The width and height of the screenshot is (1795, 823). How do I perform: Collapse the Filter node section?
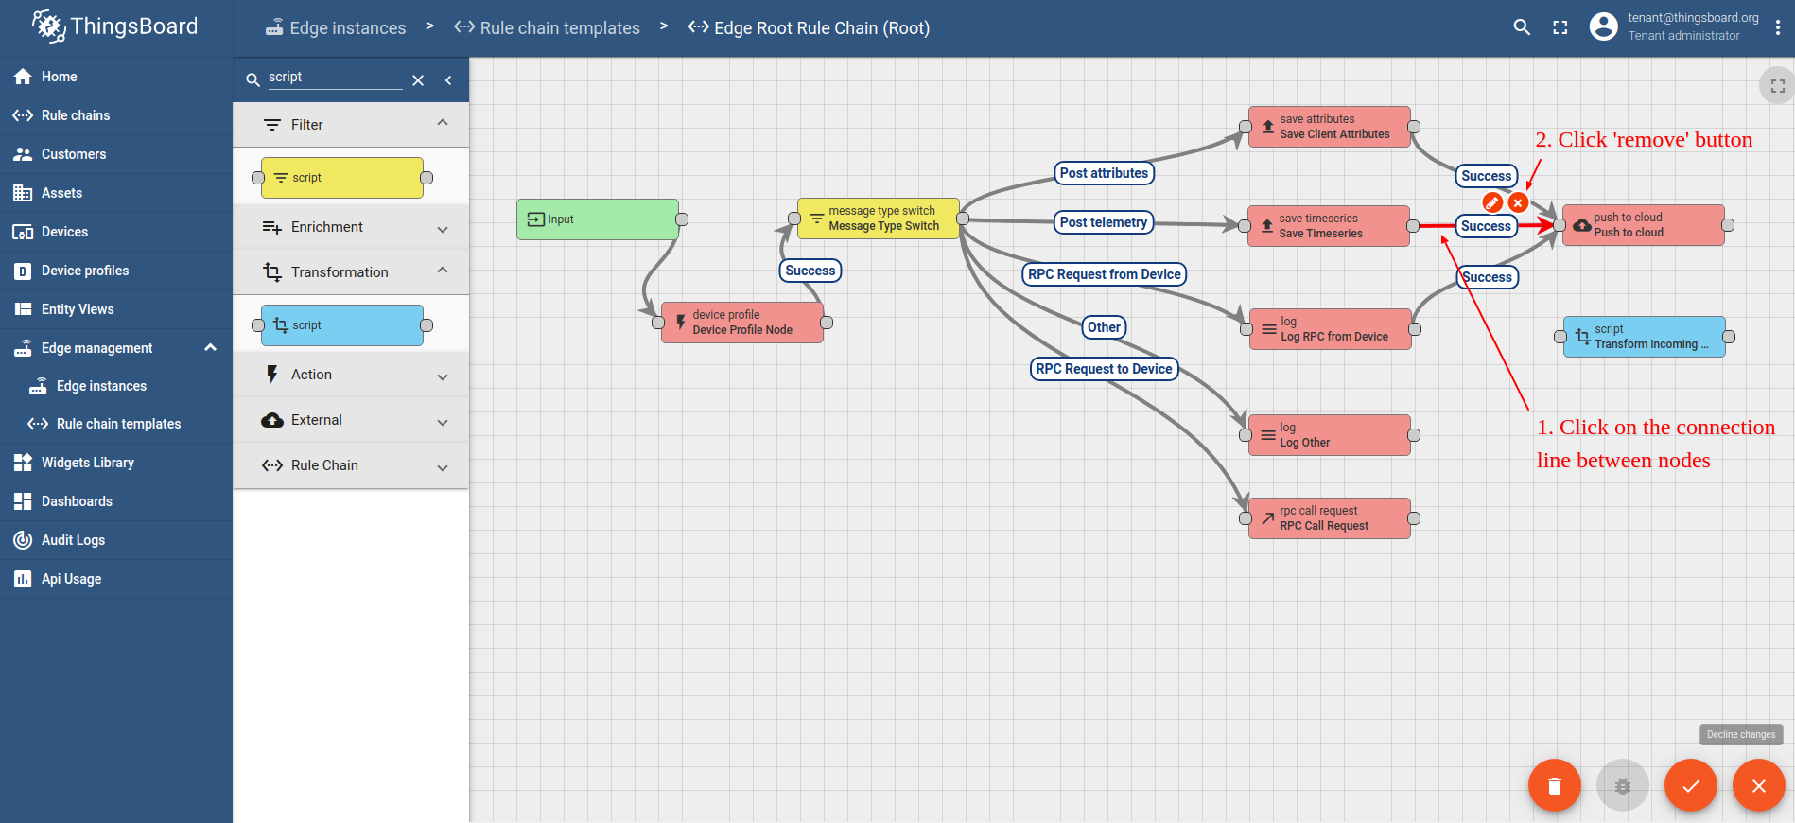click(351, 125)
